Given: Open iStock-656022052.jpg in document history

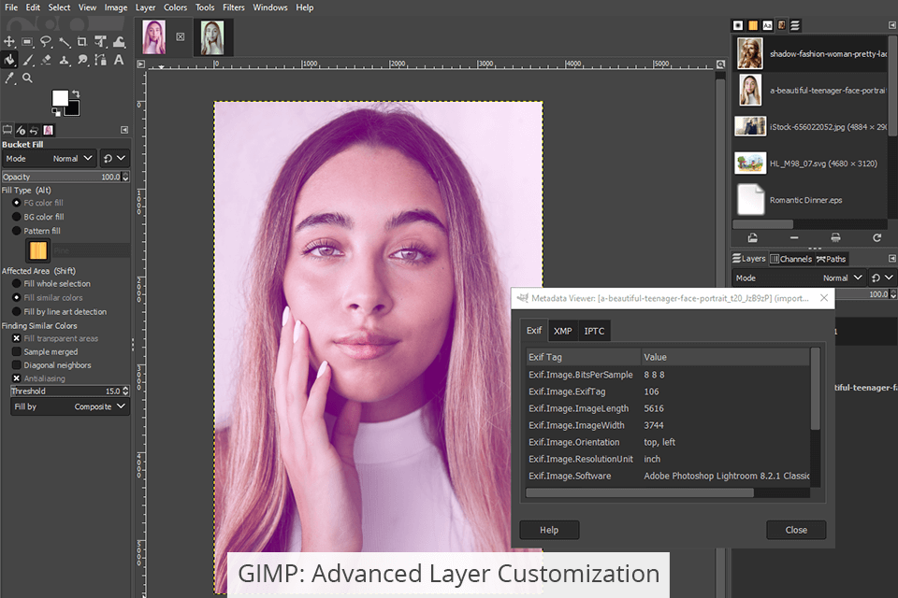Looking at the screenshot, I should coord(810,126).
